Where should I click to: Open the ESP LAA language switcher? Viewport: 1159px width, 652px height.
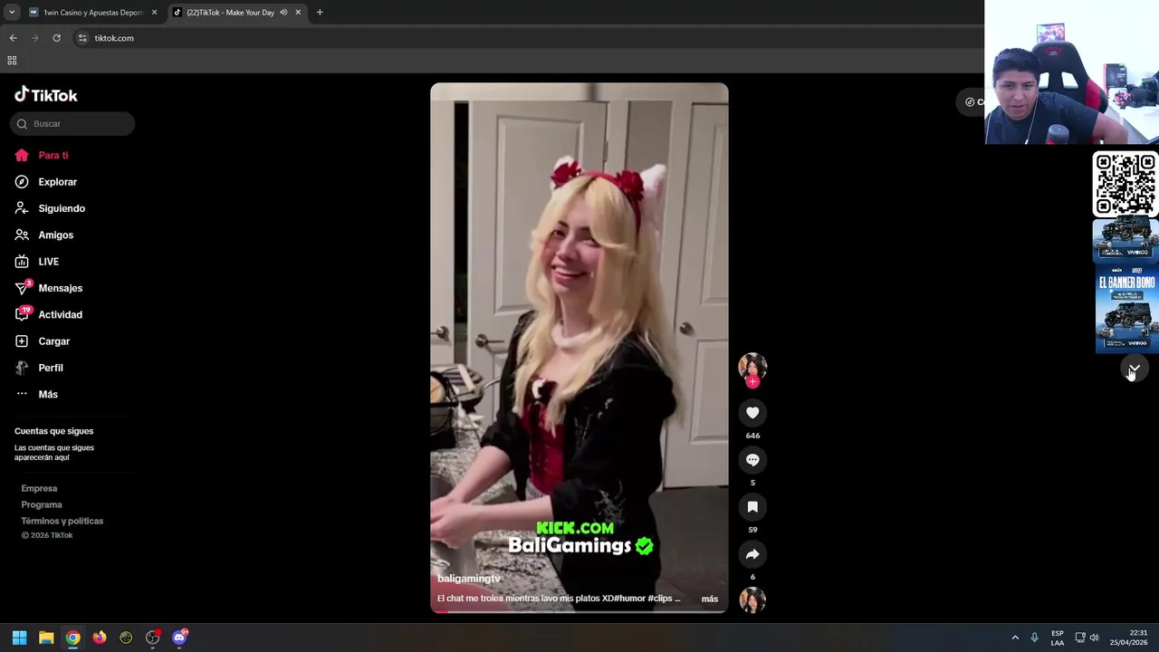tap(1058, 638)
